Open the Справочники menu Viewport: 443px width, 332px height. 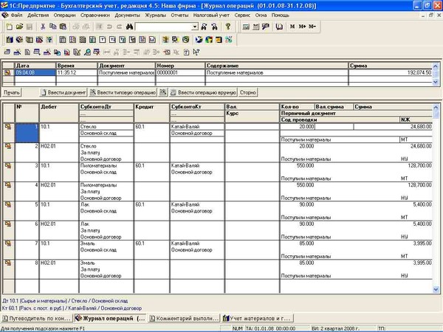(x=95, y=15)
